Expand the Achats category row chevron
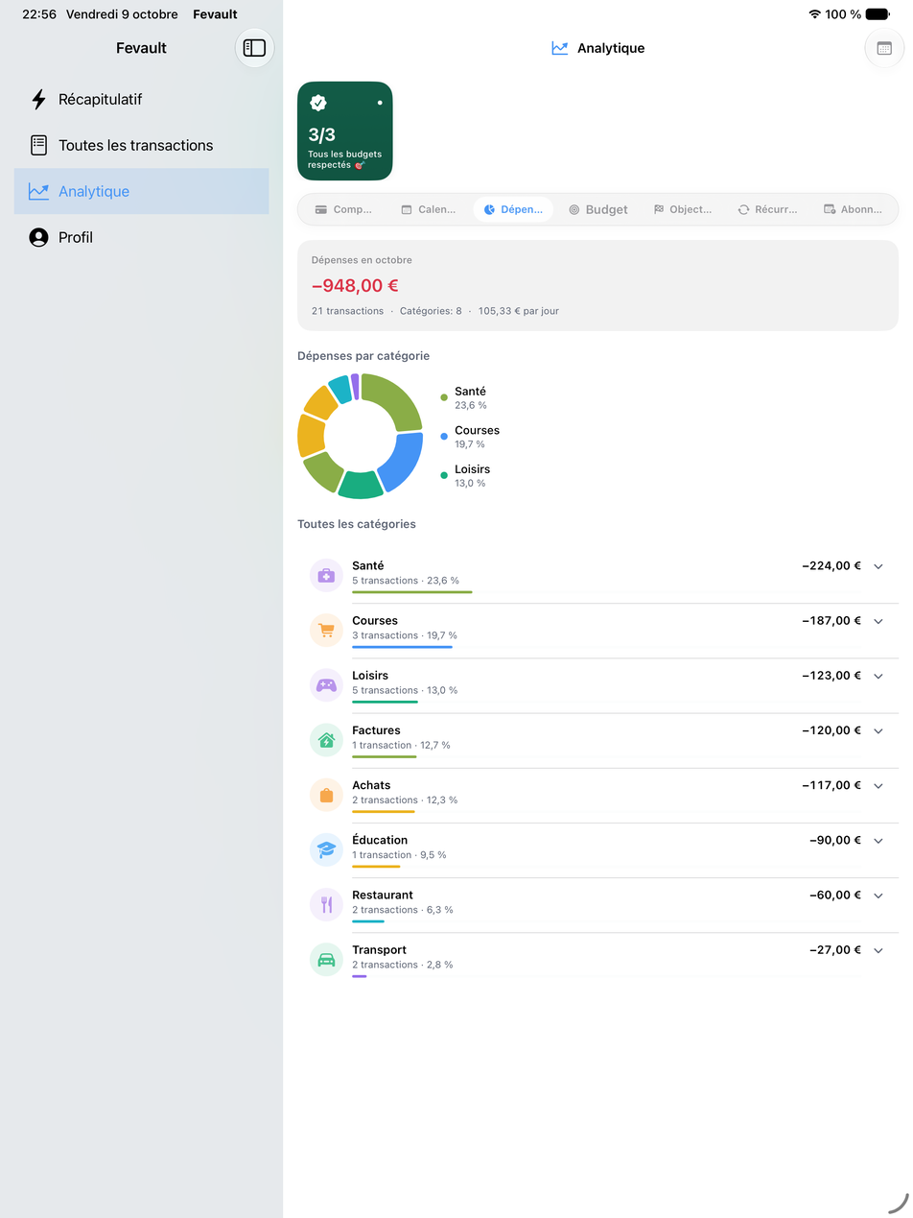The image size is (913, 1218). coord(878,785)
